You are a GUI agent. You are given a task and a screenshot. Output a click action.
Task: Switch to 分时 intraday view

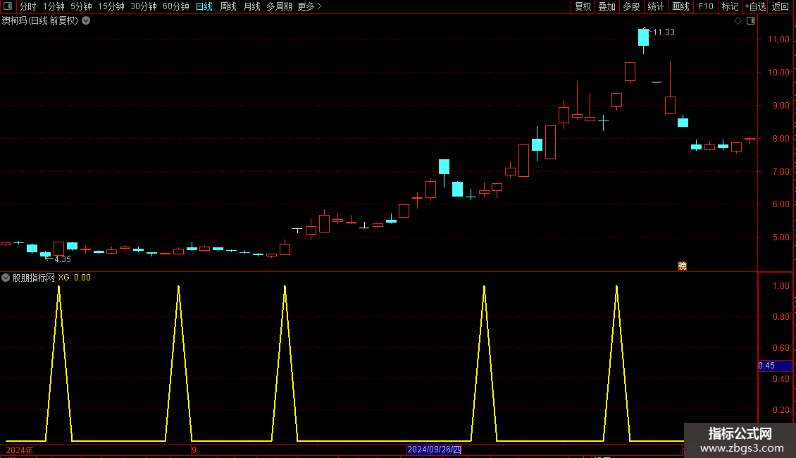(x=28, y=6)
